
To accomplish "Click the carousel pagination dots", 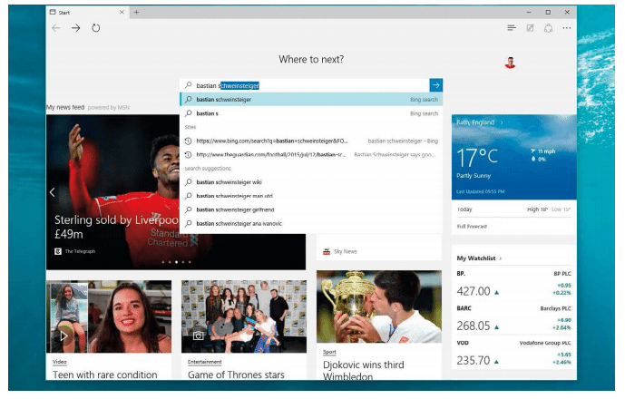I will (x=176, y=262).
